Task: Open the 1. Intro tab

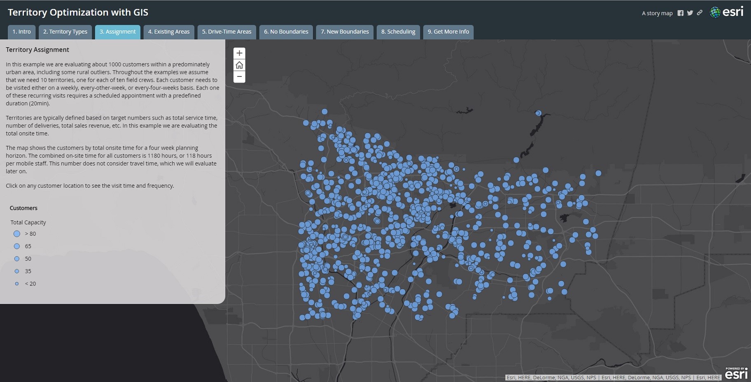Action: coord(21,32)
